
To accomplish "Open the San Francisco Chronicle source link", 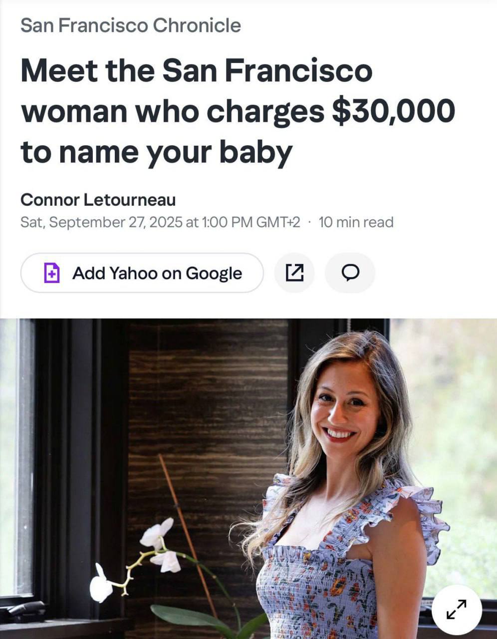I will [x=131, y=25].
